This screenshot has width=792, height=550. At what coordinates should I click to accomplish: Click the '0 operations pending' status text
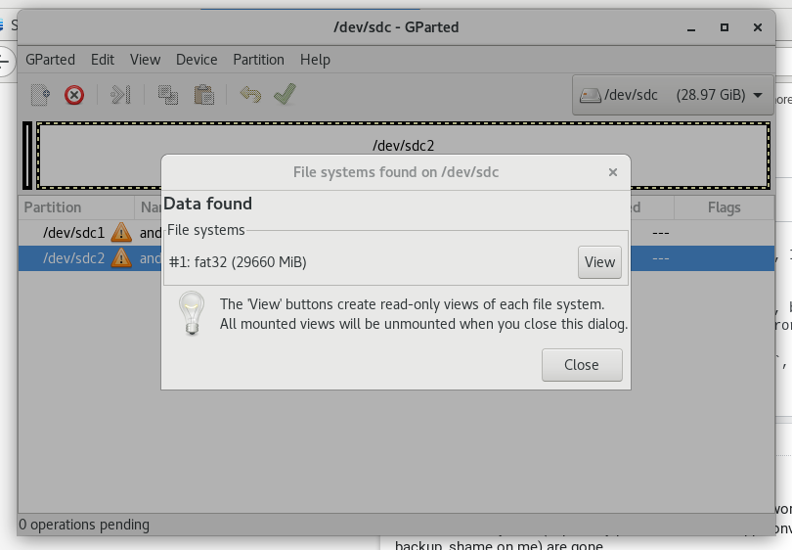coord(84,525)
